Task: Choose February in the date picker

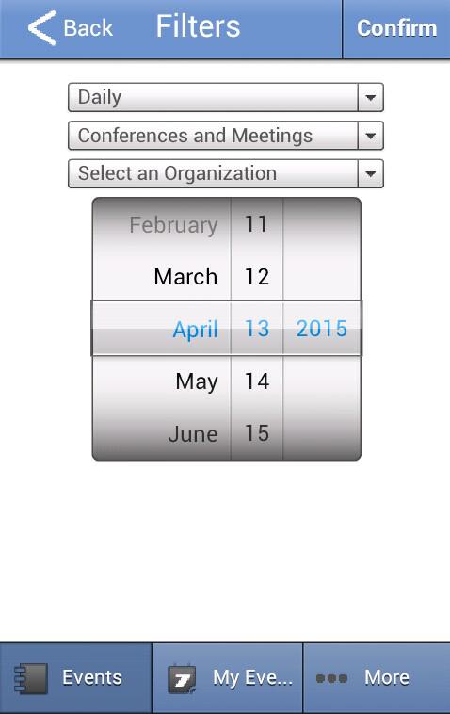Action: click(x=173, y=225)
